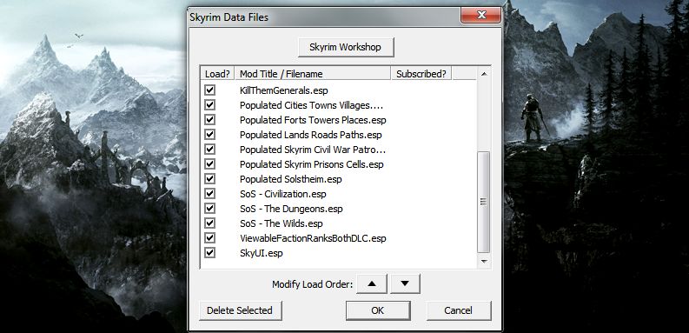Close the Skyrim Data Files dialog

pyautogui.click(x=481, y=16)
